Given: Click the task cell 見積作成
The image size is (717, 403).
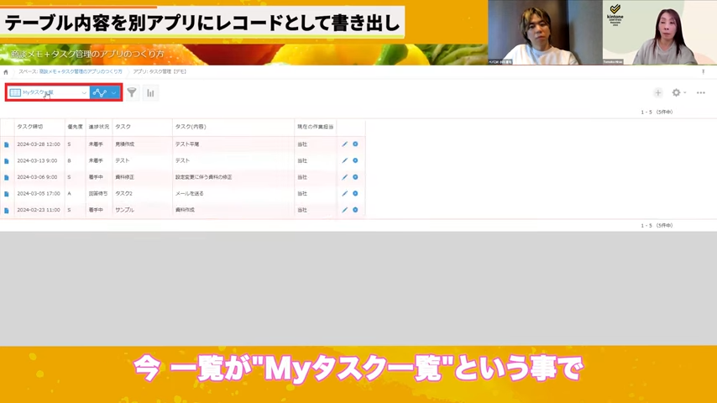Looking at the screenshot, I should 125,144.
